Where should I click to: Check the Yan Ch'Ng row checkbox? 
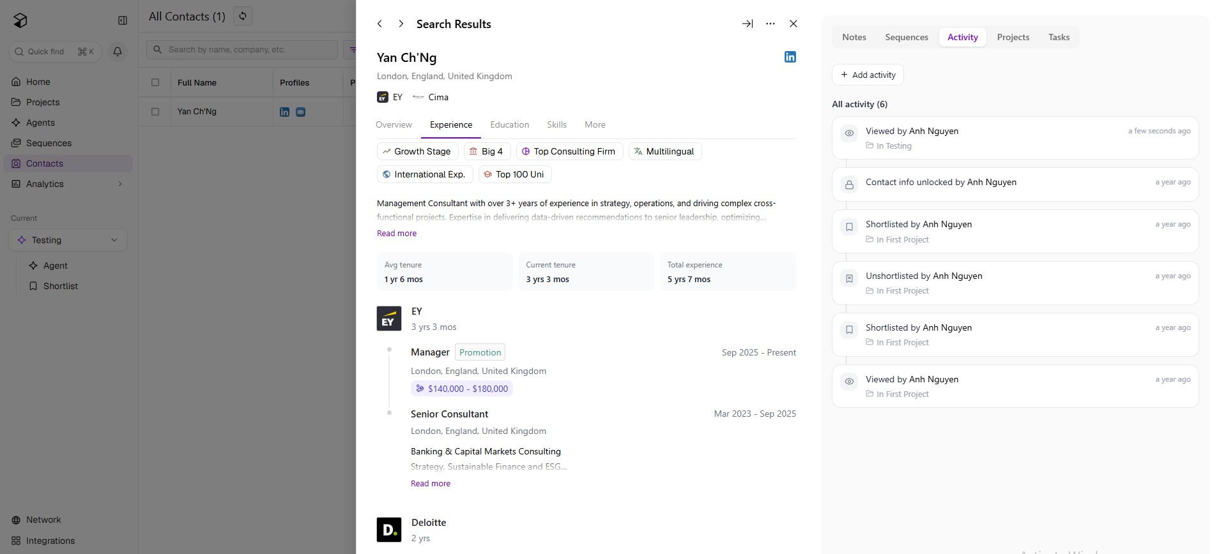pyautogui.click(x=155, y=112)
